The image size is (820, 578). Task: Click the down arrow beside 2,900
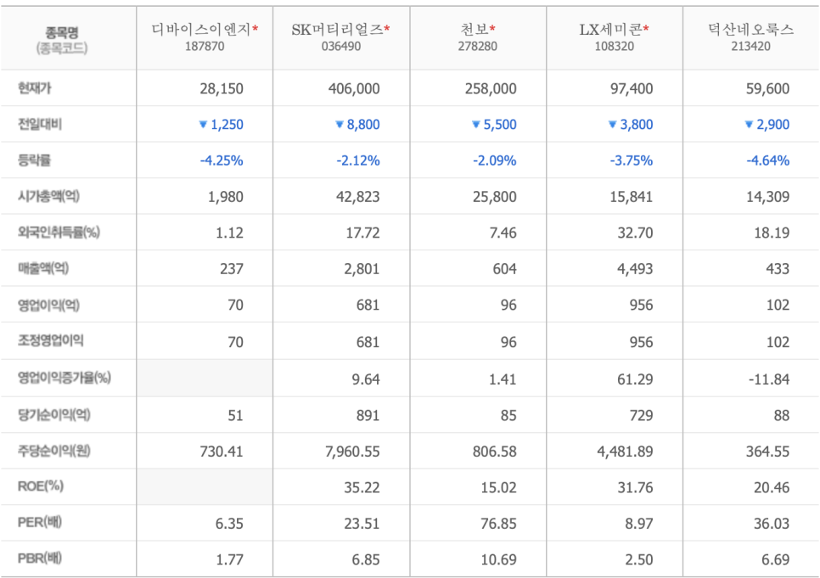click(x=749, y=125)
